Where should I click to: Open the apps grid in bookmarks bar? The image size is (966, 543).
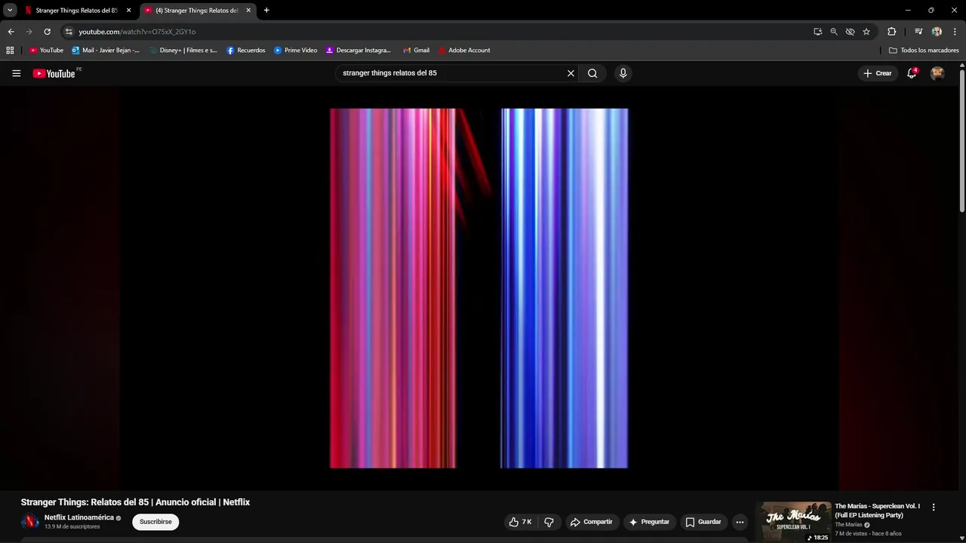pos(10,51)
